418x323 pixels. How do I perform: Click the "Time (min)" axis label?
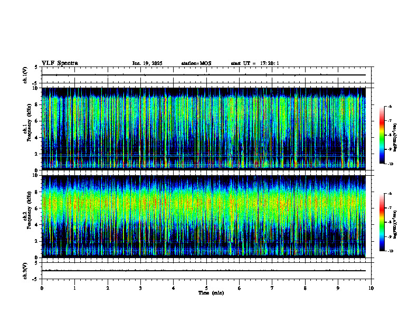point(211,293)
